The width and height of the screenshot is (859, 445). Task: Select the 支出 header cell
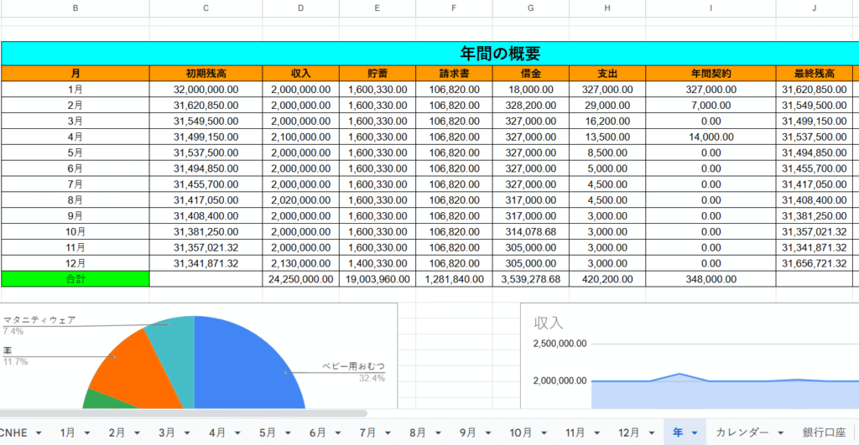click(607, 74)
